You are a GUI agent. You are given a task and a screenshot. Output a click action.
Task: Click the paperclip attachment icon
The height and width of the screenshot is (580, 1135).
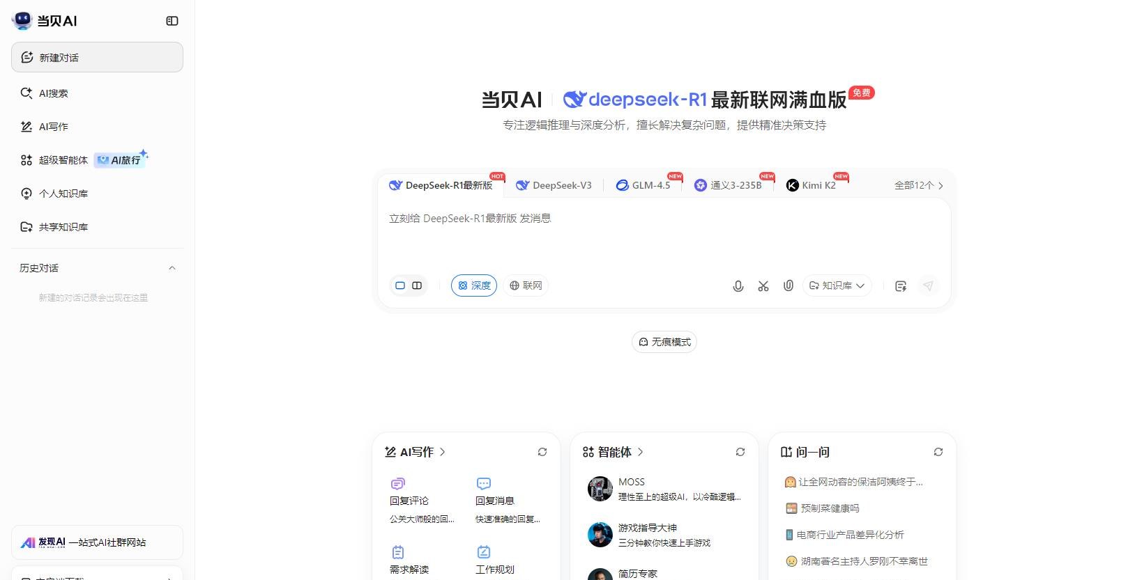[x=789, y=285]
